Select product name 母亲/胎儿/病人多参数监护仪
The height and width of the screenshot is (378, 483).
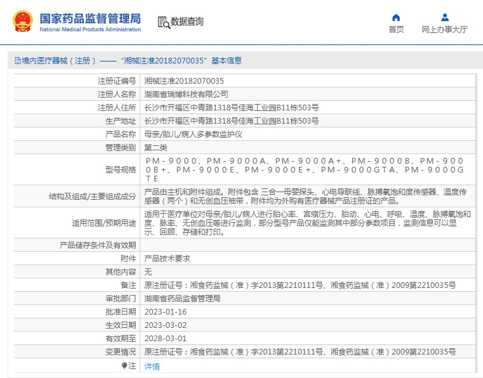coord(193,134)
